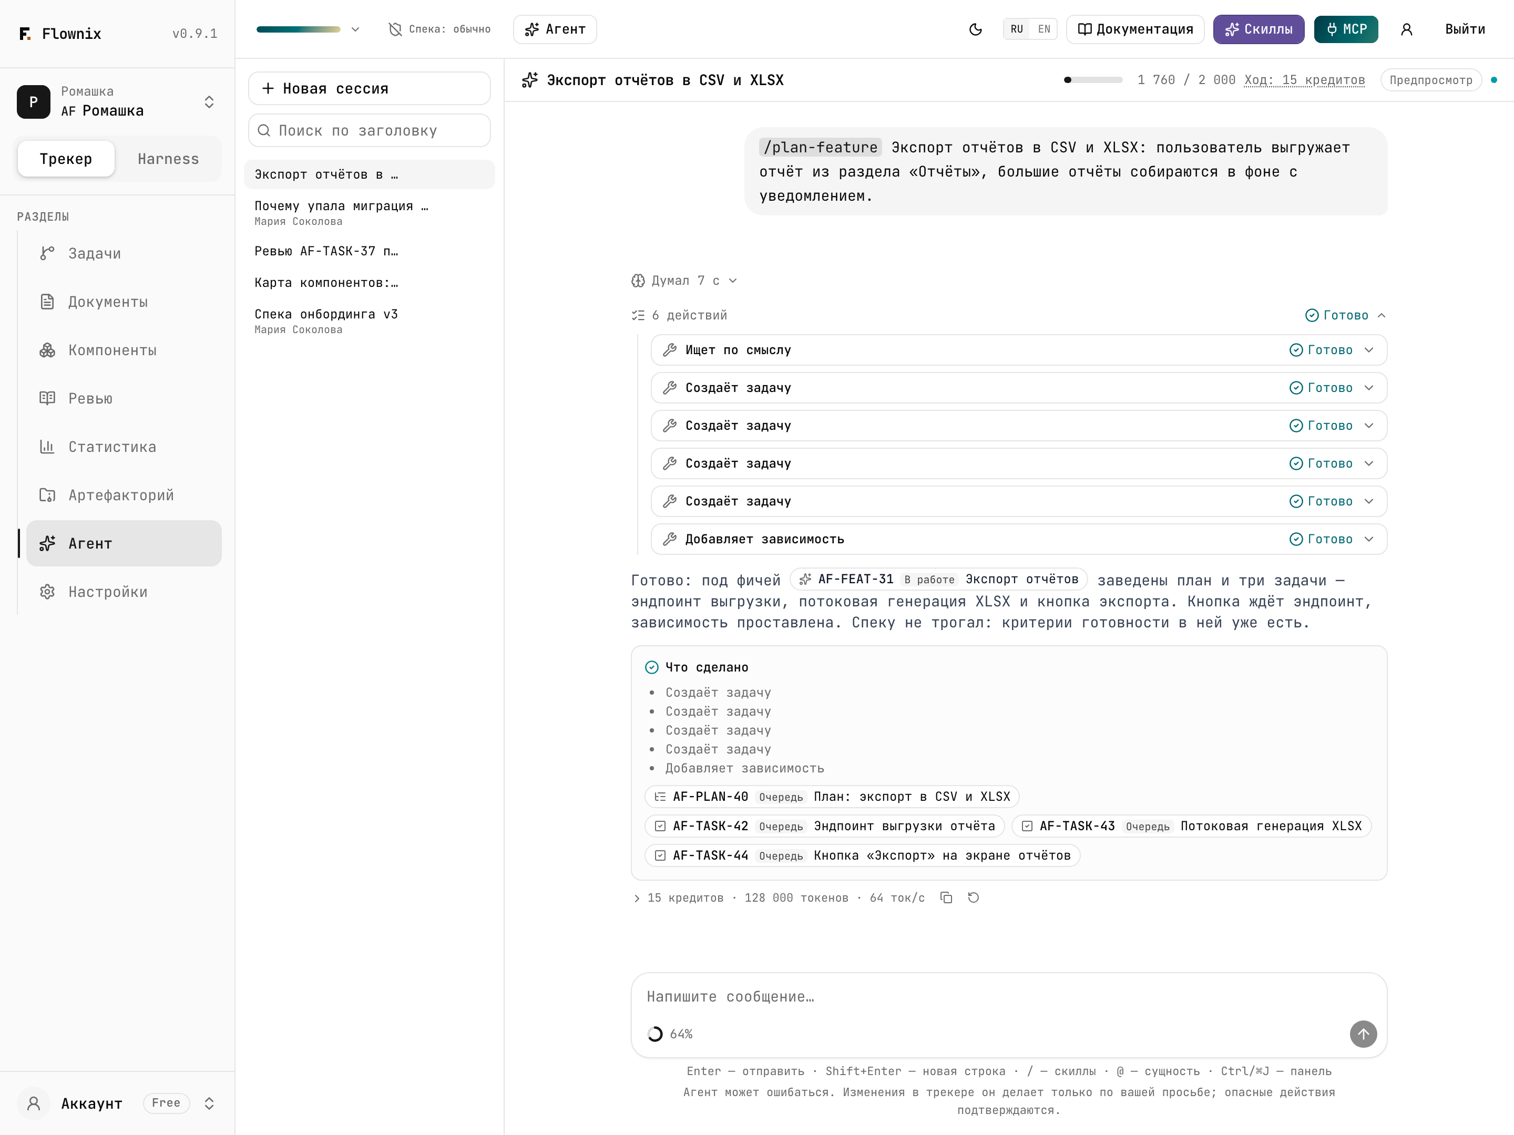Viewport: 1514px width, 1135px height.
Task: Switch language to RU
Action: pyautogui.click(x=1016, y=29)
